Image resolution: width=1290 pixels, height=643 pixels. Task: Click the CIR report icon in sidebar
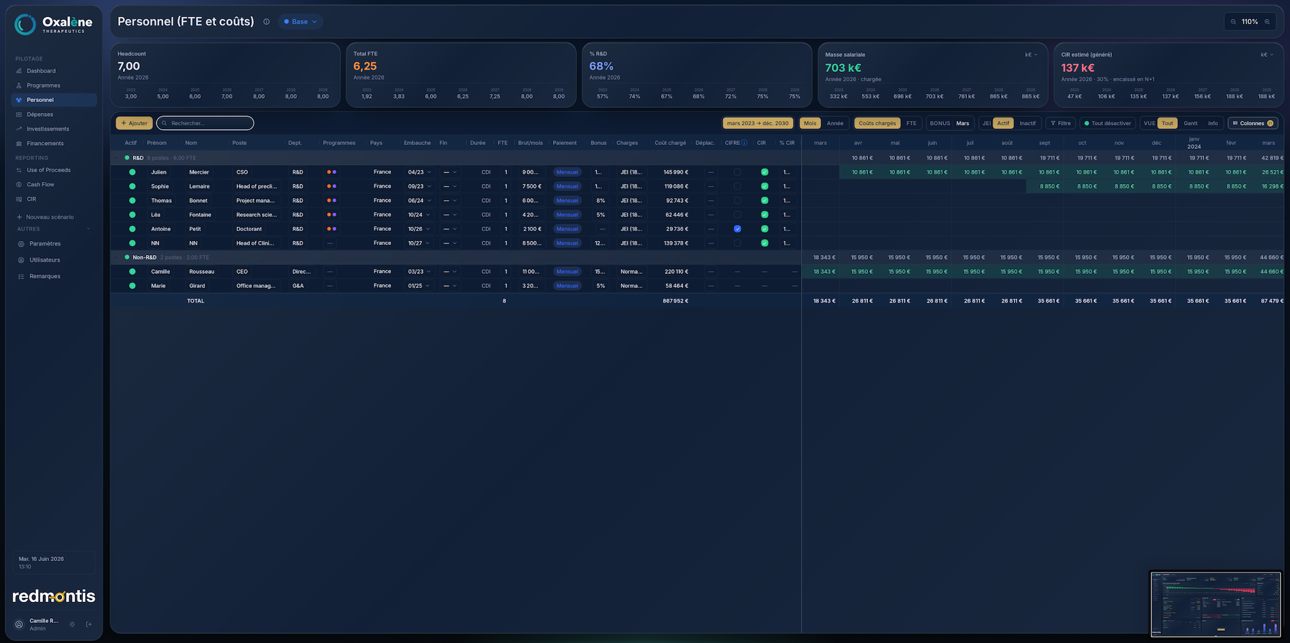[x=19, y=199]
